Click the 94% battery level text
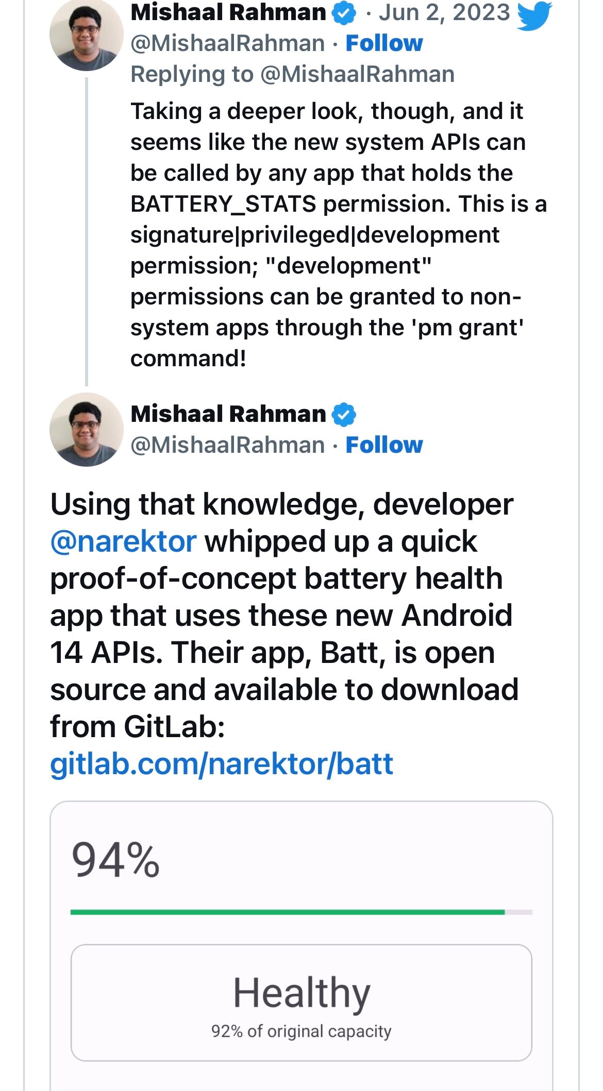Image resolution: width=603 pixels, height=1091 pixels. pyautogui.click(x=115, y=860)
